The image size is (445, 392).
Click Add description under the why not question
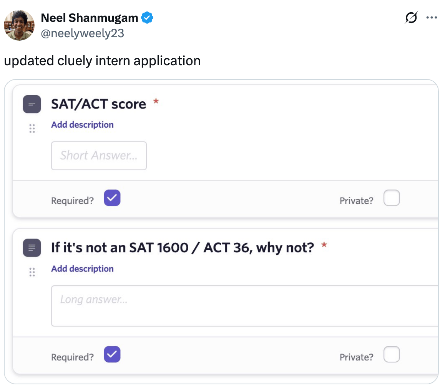[x=82, y=268]
